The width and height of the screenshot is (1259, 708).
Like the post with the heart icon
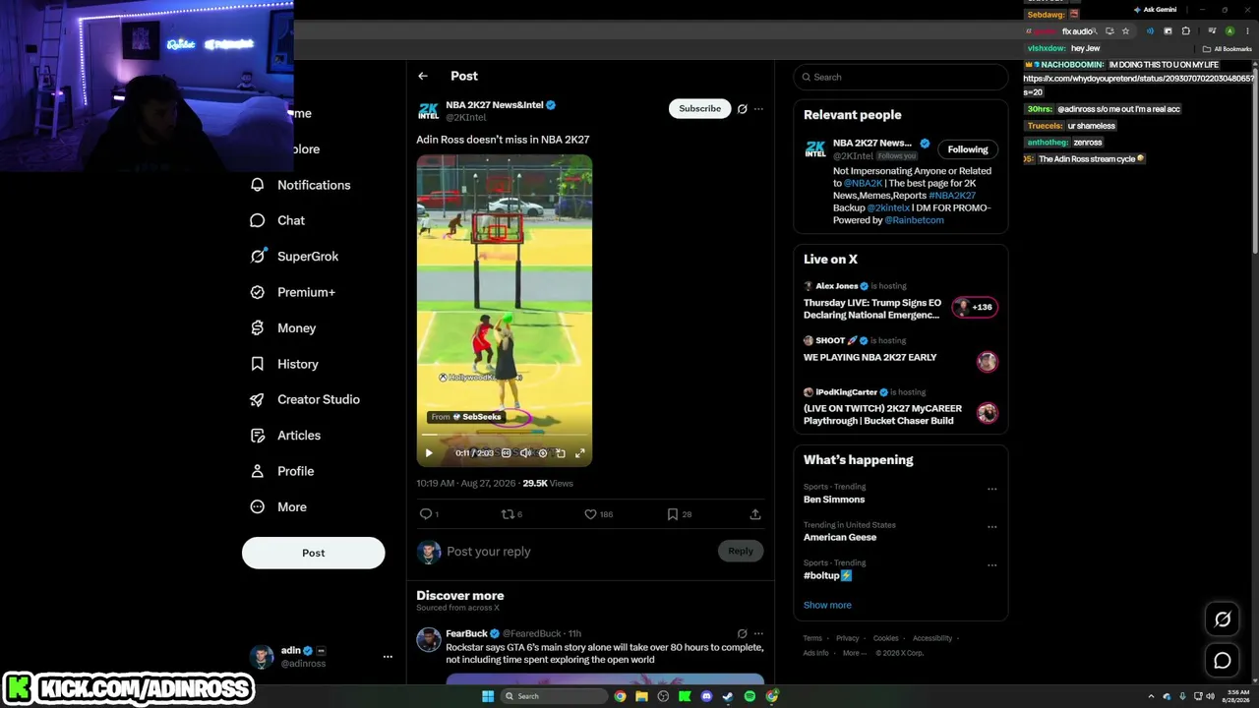(590, 513)
